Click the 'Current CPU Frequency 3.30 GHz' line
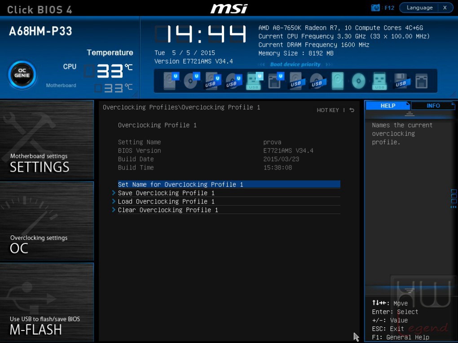Image resolution: width=458 pixels, height=343 pixels. (x=344, y=36)
